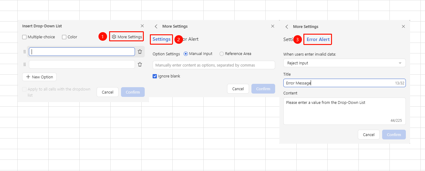
Task: Grab the first option's drag handle
Action: tap(25, 52)
